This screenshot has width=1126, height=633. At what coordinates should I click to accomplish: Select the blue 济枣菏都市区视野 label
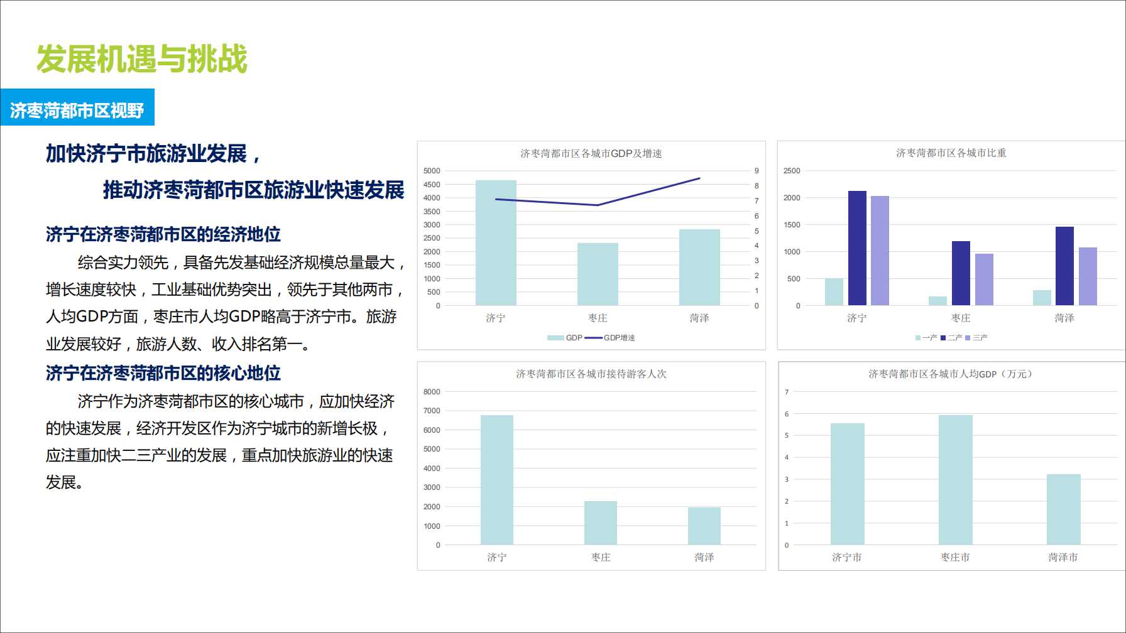[x=77, y=110]
